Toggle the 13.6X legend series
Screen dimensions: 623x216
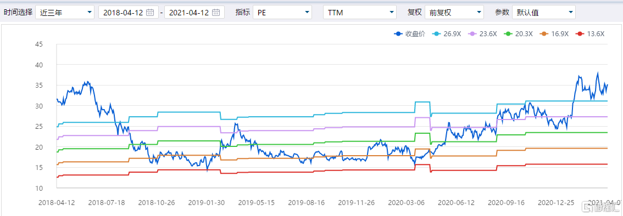coord(590,33)
